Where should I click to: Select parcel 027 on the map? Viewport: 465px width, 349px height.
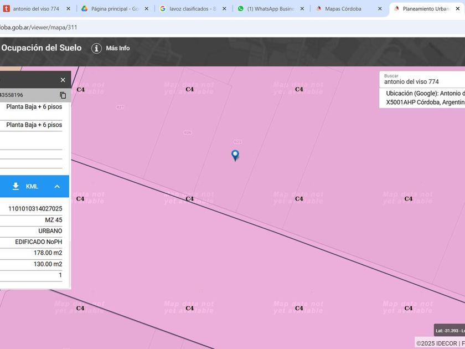pyautogui.click(x=120, y=107)
